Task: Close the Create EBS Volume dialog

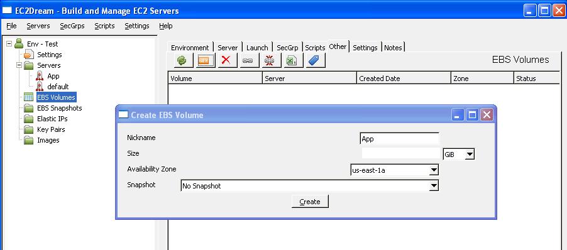Action: tap(487, 115)
